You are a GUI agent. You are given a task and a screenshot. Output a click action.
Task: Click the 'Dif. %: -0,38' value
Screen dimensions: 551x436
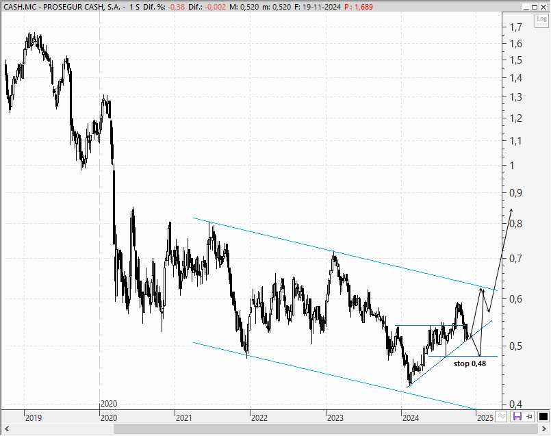(x=164, y=7)
